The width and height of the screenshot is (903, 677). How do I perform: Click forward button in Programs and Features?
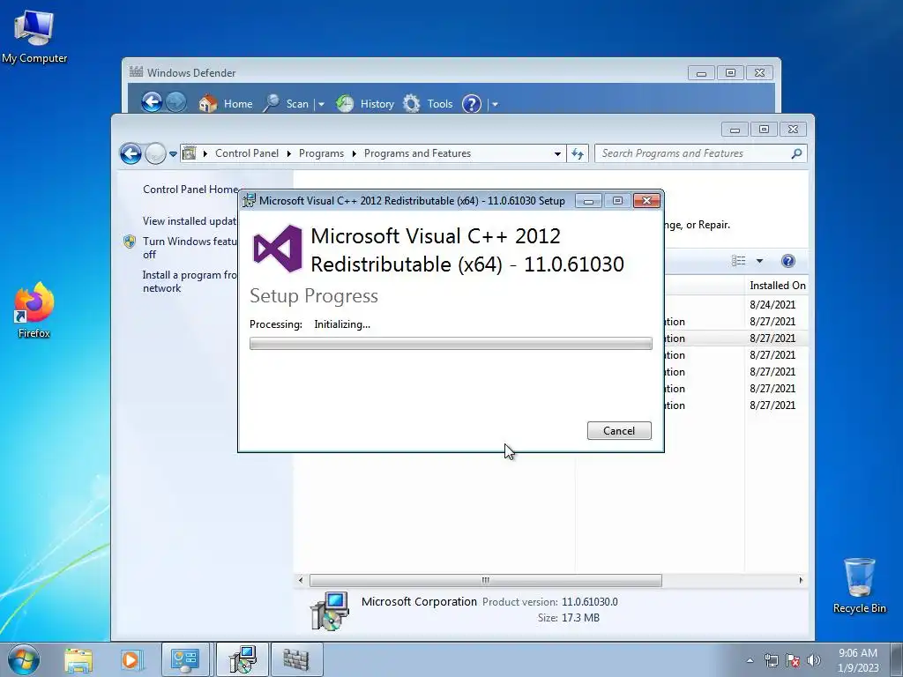(x=155, y=153)
